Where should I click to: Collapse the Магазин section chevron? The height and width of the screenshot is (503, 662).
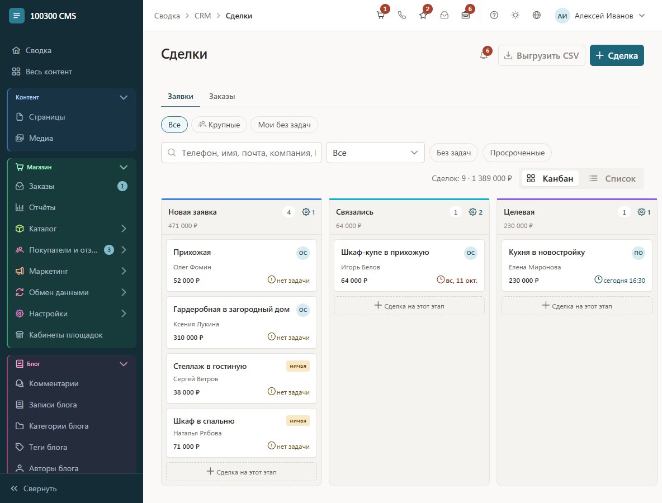coord(123,167)
